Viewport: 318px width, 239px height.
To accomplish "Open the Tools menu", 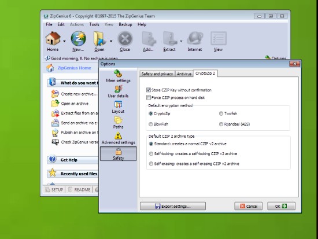I will [94, 24].
